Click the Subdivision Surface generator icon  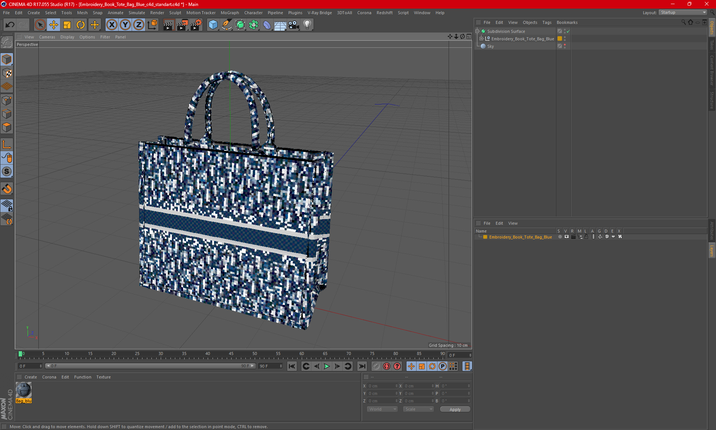pyautogui.click(x=241, y=25)
